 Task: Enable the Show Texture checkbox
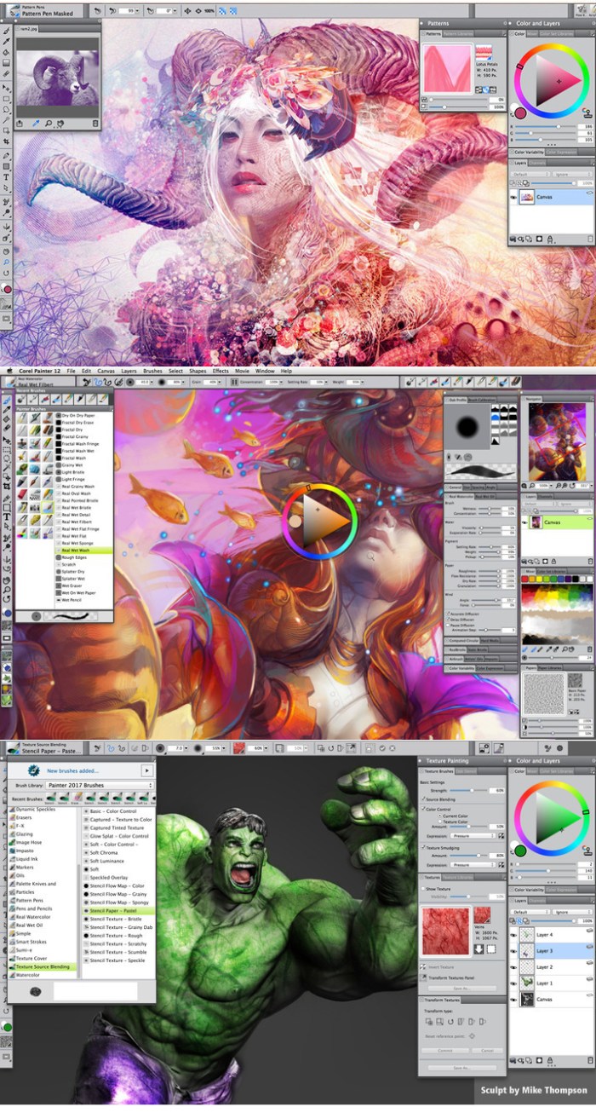click(424, 887)
